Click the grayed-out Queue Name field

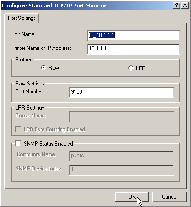pyautogui.click(x=122, y=116)
